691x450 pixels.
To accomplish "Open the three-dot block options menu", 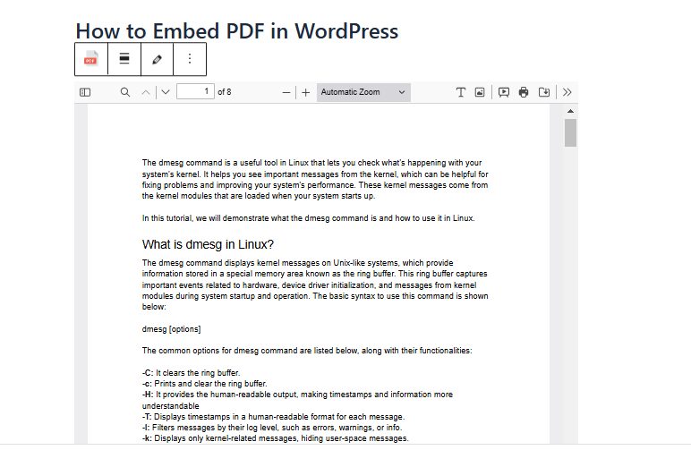I will (x=190, y=59).
